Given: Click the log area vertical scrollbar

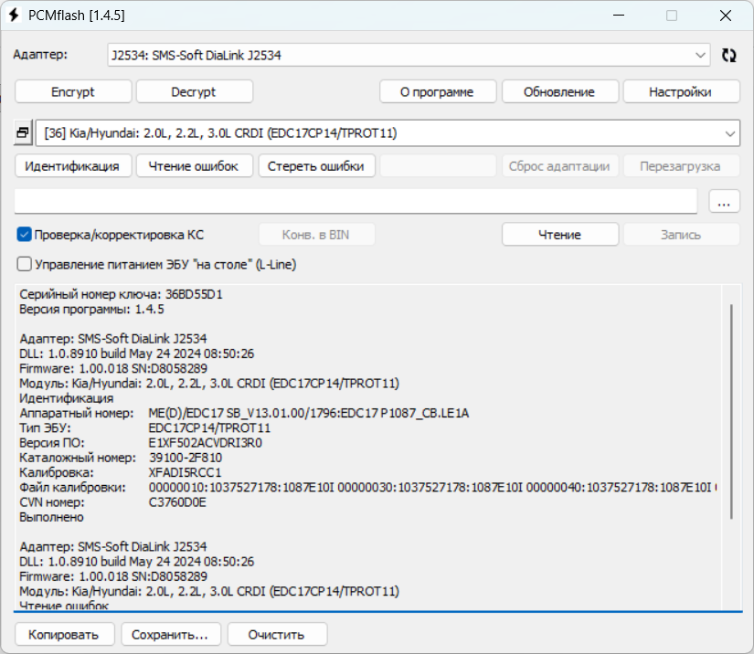Looking at the screenshot, I should coord(732,411).
